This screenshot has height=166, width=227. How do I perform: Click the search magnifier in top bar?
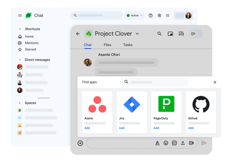coord(75,15)
